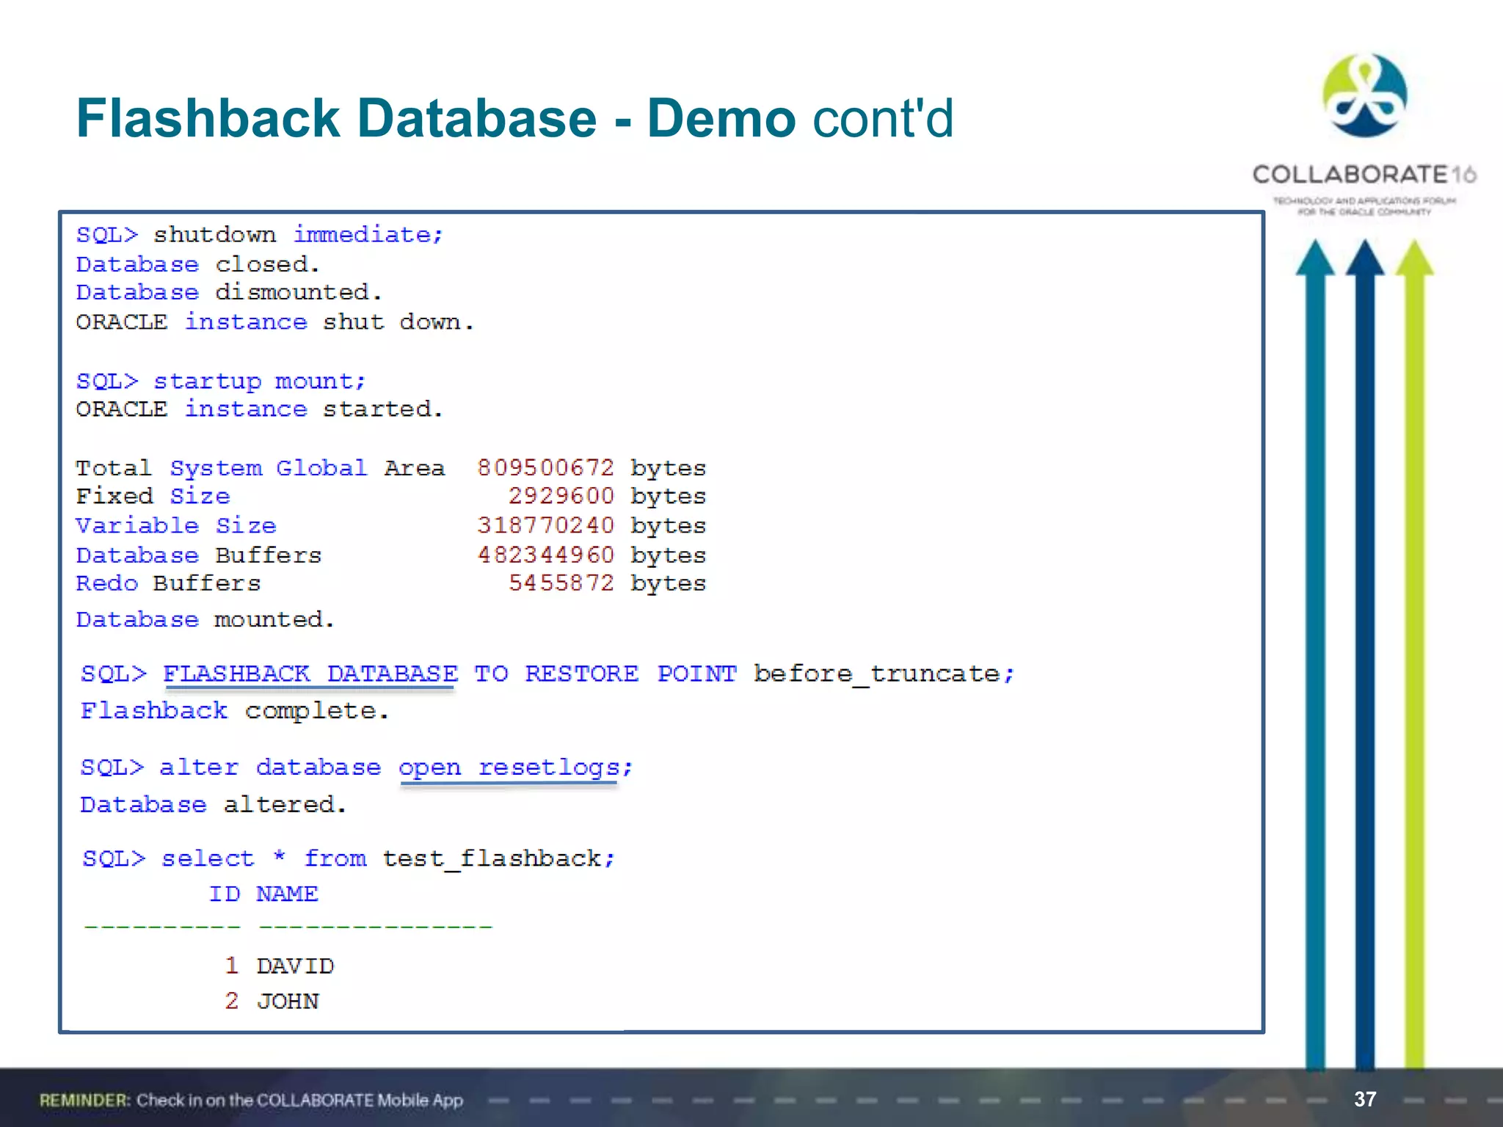Click the 'TECHNOLOGY AND APPLICATIONS FORUM' tagline
This screenshot has height=1127, width=1503.
[1364, 200]
